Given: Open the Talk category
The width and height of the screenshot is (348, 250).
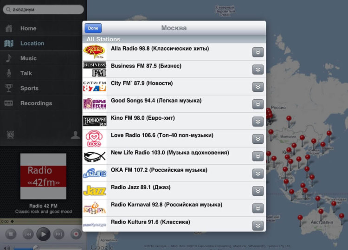Looking at the screenshot, I should [44, 73].
